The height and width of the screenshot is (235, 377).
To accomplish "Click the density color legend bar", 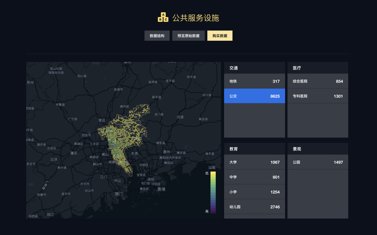I will click(213, 192).
